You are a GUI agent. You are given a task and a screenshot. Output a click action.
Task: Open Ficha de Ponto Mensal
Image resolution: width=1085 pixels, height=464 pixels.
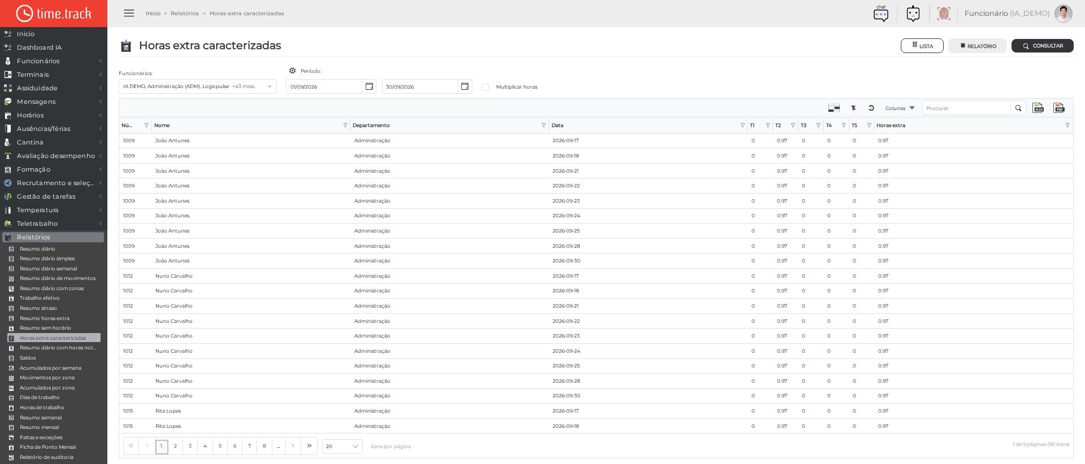[47, 447]
